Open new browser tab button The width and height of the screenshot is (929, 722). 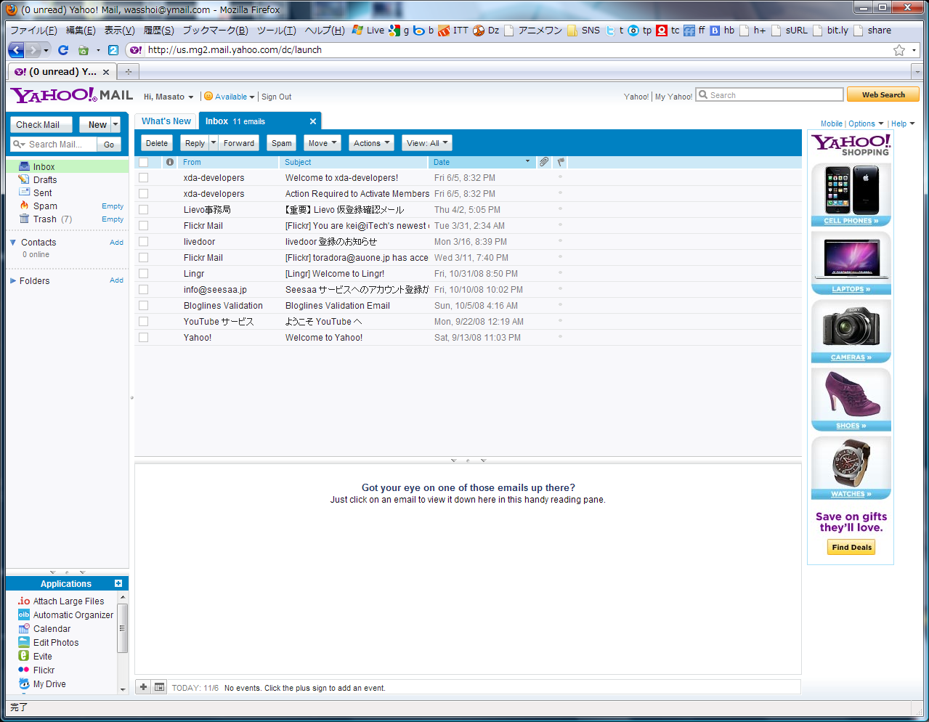click(129, 71)
